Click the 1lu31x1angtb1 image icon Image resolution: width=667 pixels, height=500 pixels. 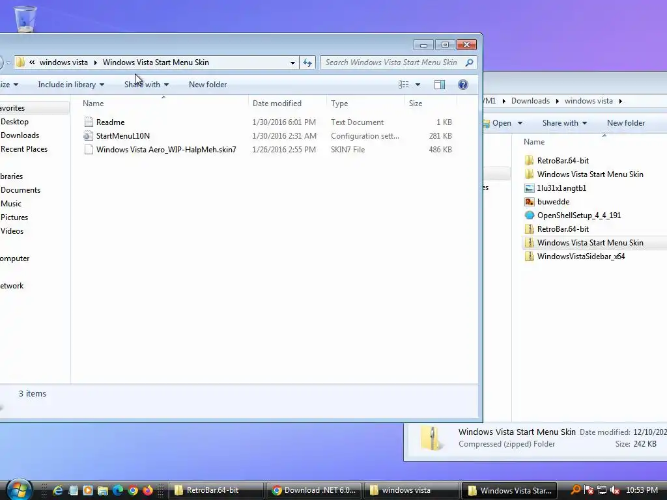pos(529,188)
